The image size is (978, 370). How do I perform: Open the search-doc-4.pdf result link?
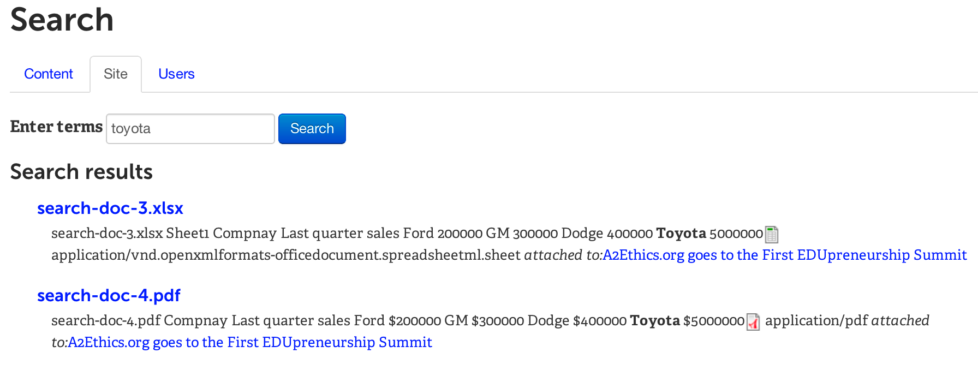tap(109, 295)
